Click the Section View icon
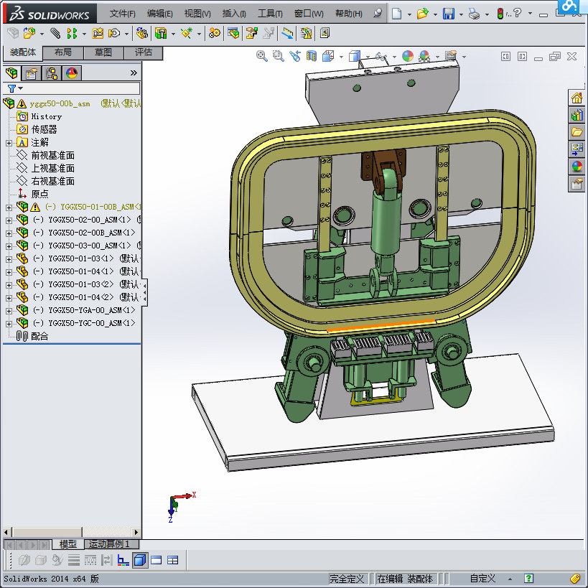 point(312,56)
